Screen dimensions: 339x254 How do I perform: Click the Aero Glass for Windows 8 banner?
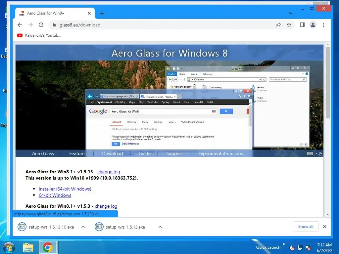tap(169, 53)
